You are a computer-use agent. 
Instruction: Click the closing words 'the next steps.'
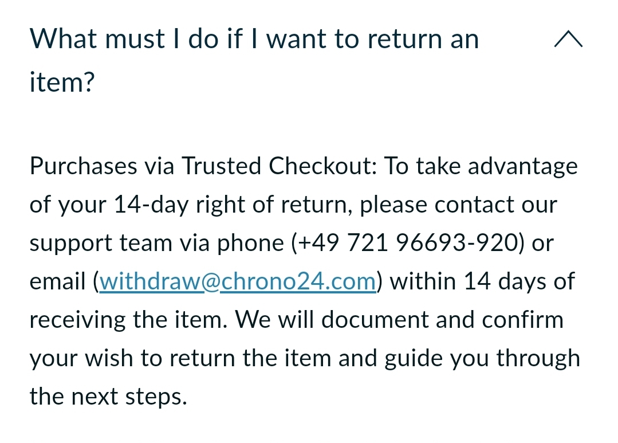(108, 397)
